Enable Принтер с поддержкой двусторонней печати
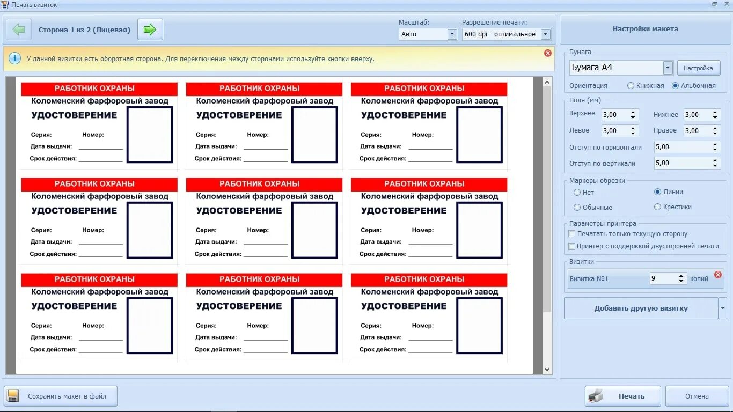This screenshot has height=412, width=733. coord(572,246)
